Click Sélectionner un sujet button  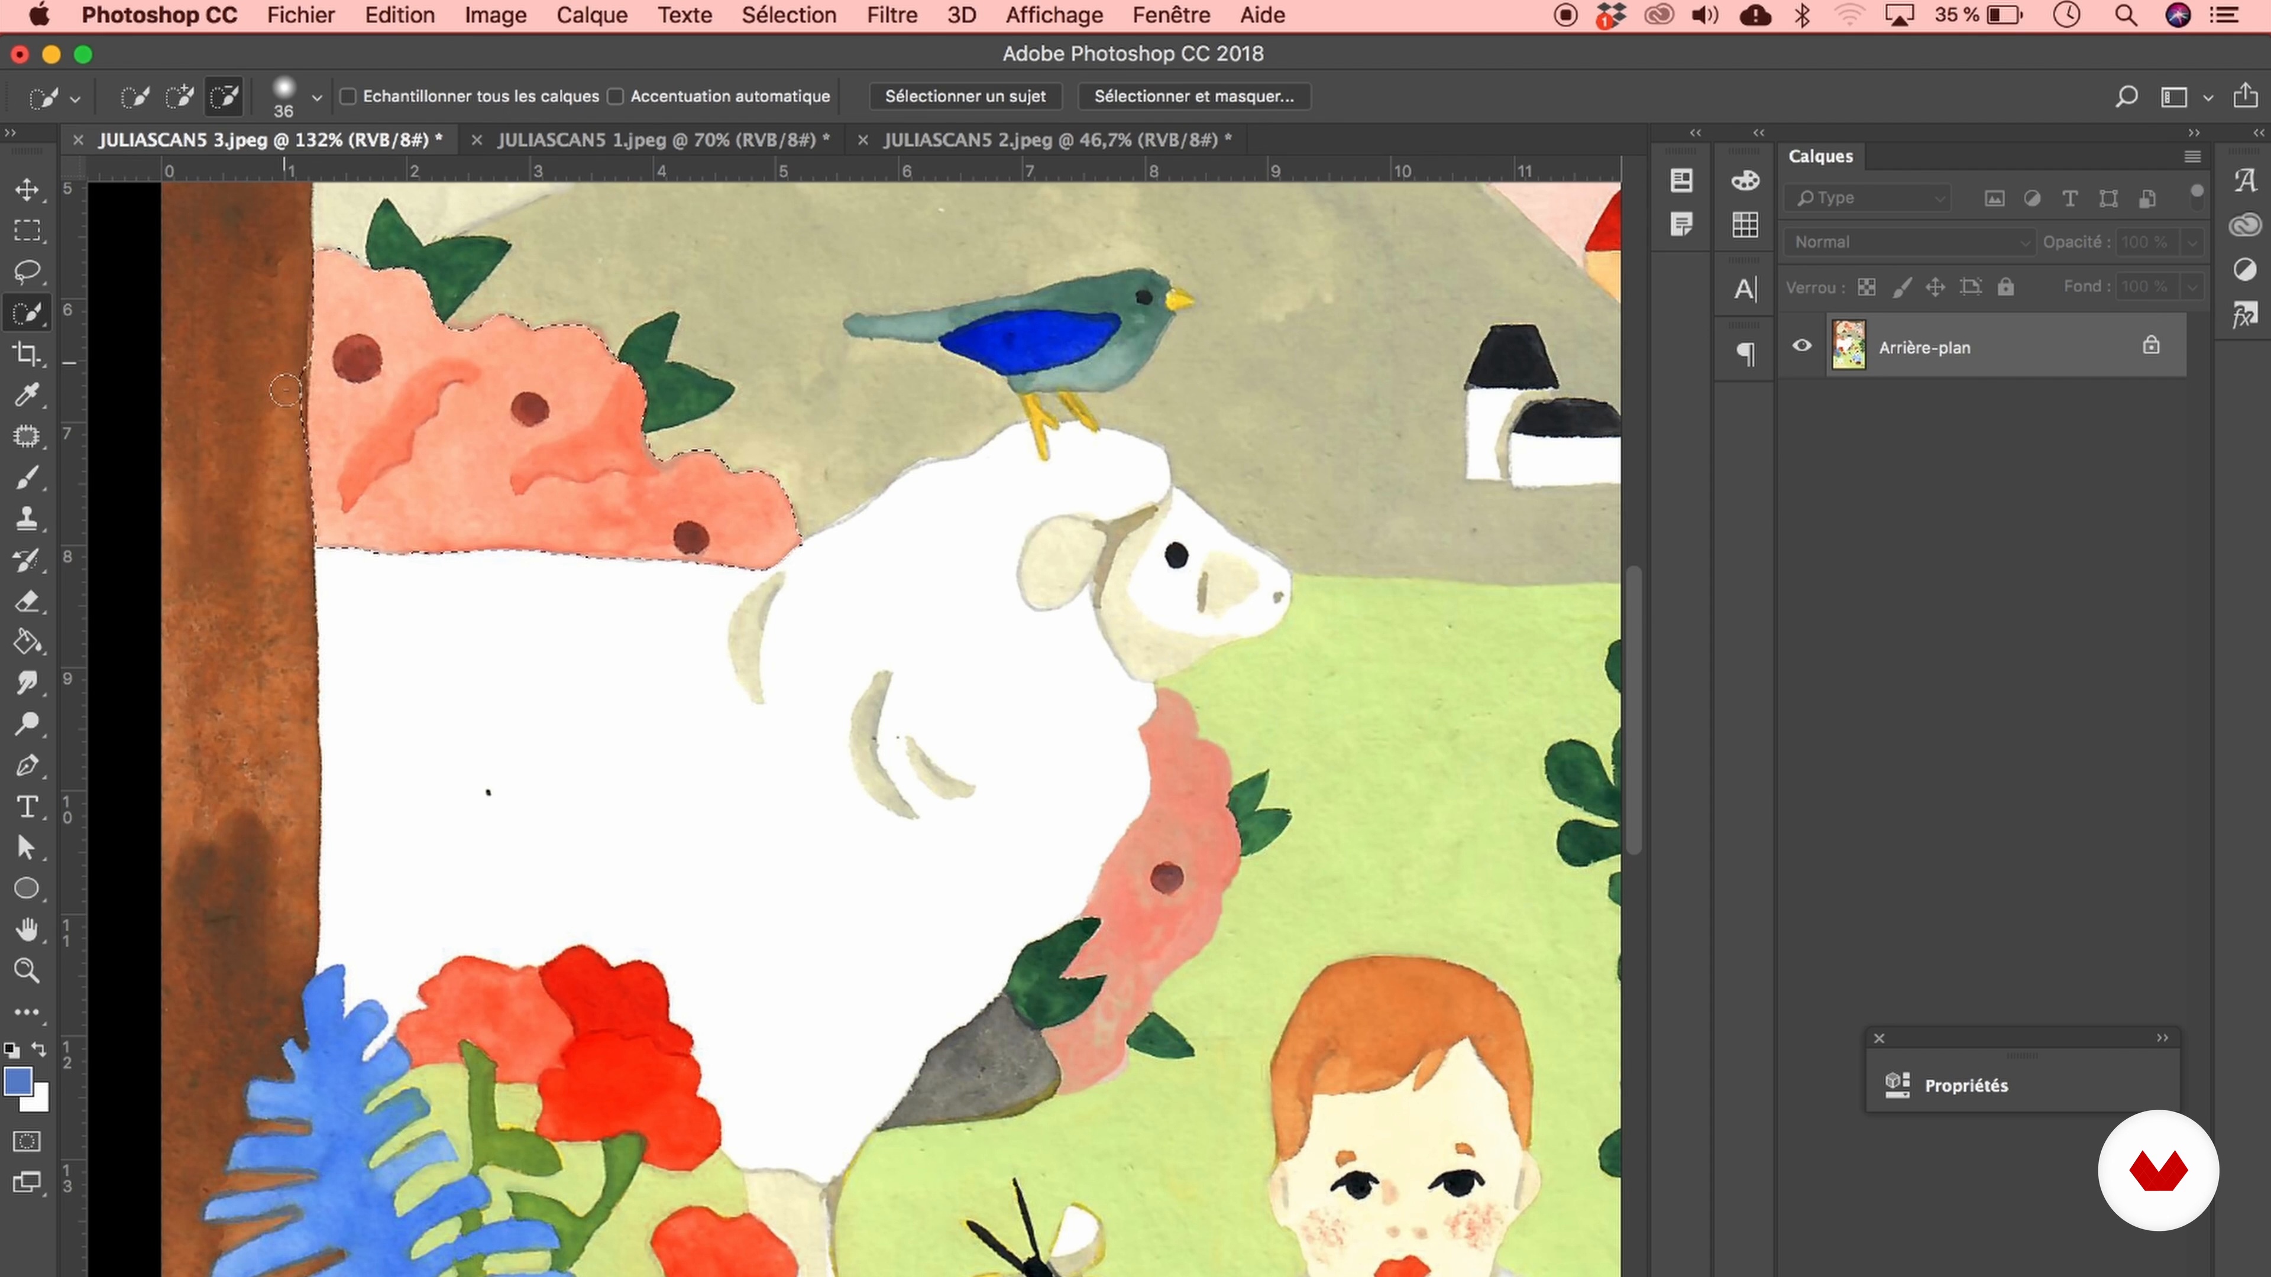click(x=965, y=96)
